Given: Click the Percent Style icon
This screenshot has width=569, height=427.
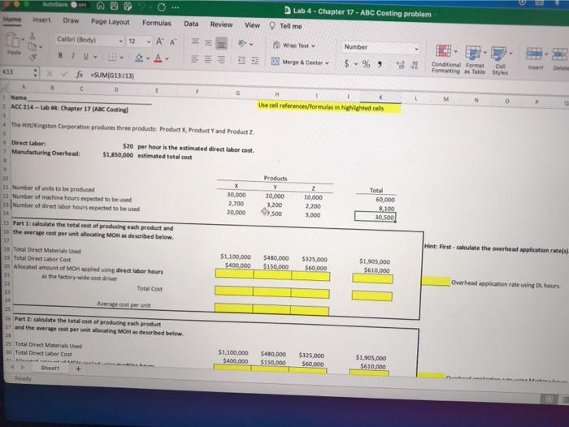Looking at the screenshot, I should pyautogui.click(x=366, y=64).
